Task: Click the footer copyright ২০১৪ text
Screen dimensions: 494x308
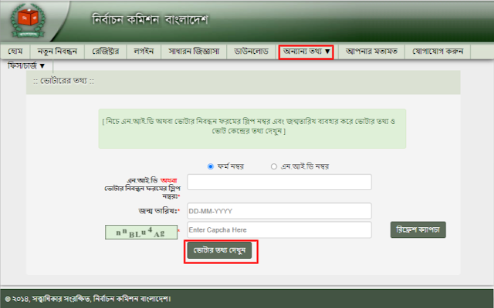Action: (x=87, y=299)
